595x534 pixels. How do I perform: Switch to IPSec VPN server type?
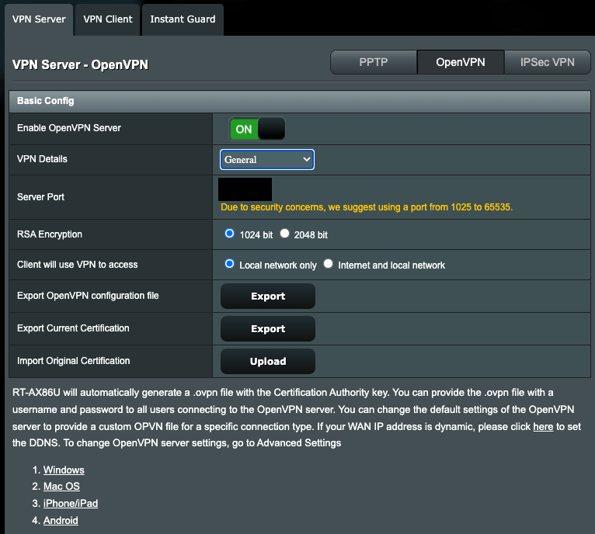(547, 62)
